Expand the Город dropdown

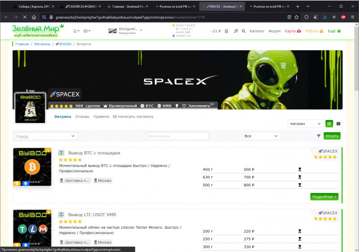tap(46, 136)
